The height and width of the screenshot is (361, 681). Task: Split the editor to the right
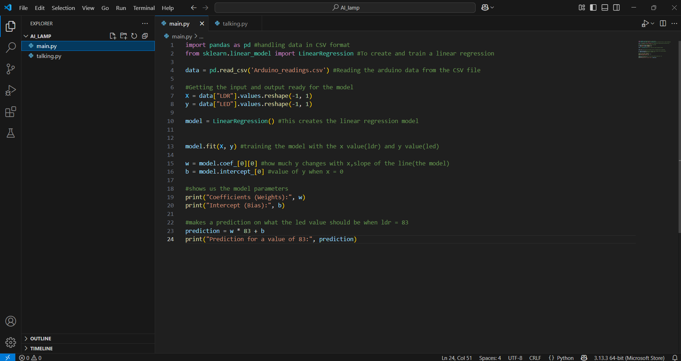click(663, 23)
